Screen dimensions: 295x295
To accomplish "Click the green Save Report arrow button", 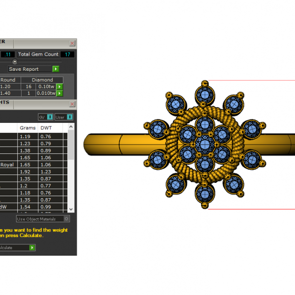I will (56, 69).
